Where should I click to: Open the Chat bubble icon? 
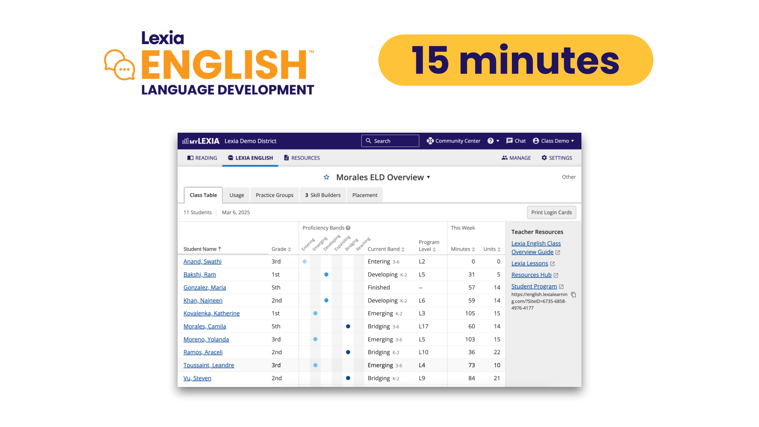pos(509,141)
